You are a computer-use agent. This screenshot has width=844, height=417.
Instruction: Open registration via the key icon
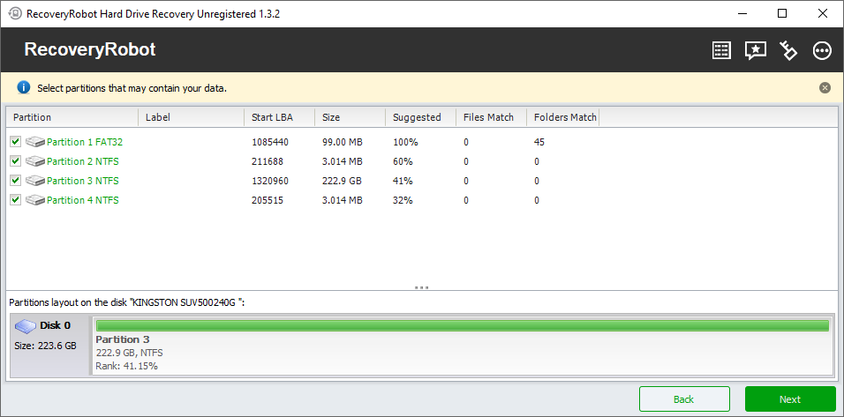[x=788, y=50]
